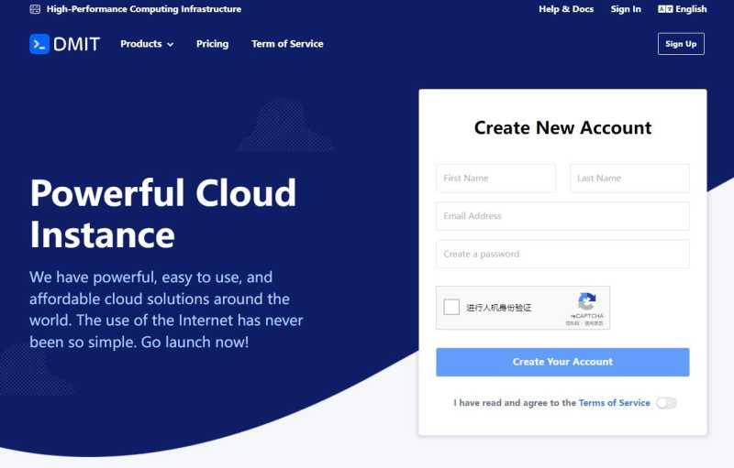Open the Terms of Service link below the form

(x=614, y=403)
